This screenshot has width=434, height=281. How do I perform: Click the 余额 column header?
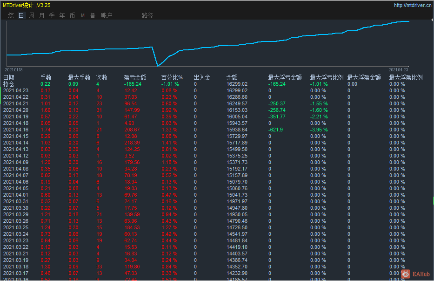[232, 77]
